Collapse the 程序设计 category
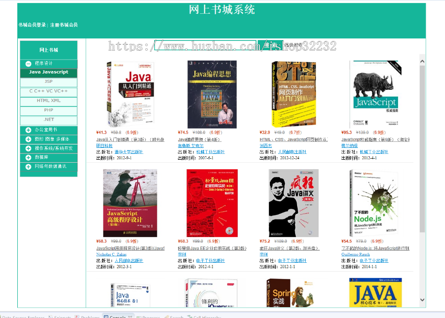The height and width of the screenshot is (318, 445). pyautogui.click(x=28, y=63)
